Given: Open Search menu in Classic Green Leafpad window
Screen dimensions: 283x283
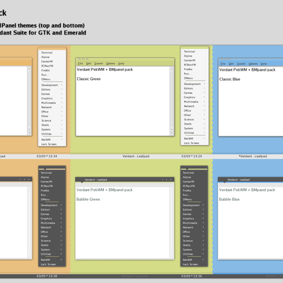Looking at the screenshot, I should (x=98, y=64).
